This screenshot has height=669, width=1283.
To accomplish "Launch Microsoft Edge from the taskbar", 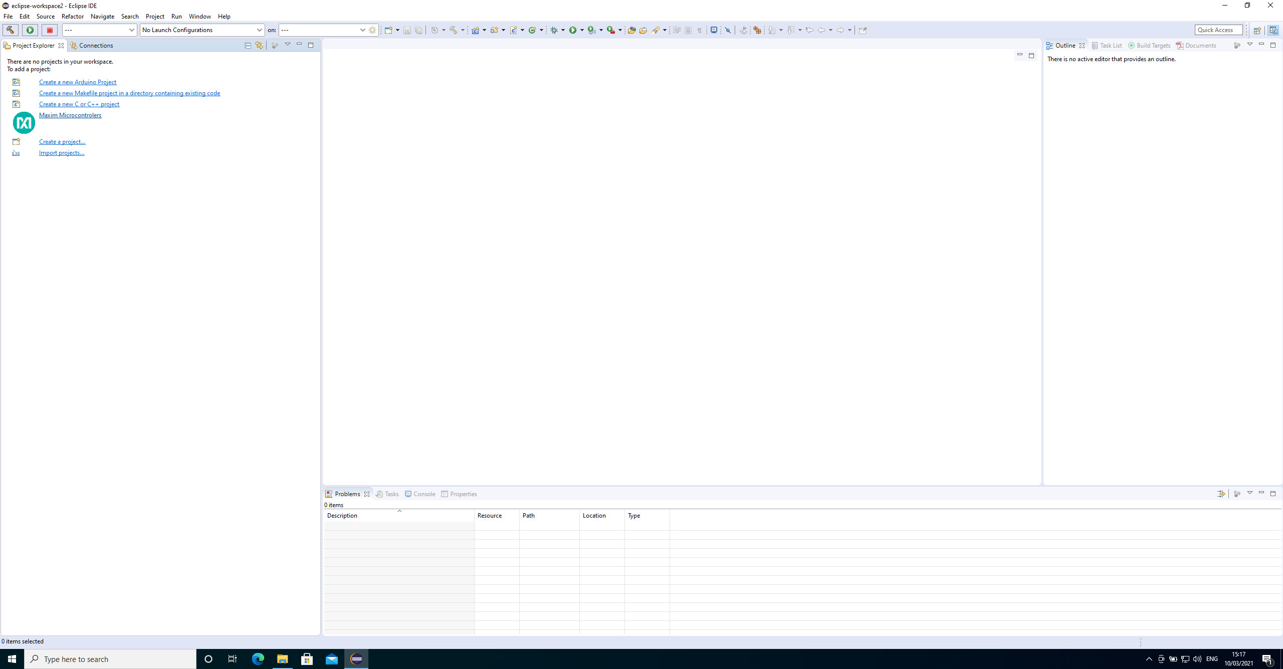I will coord(258,658).
